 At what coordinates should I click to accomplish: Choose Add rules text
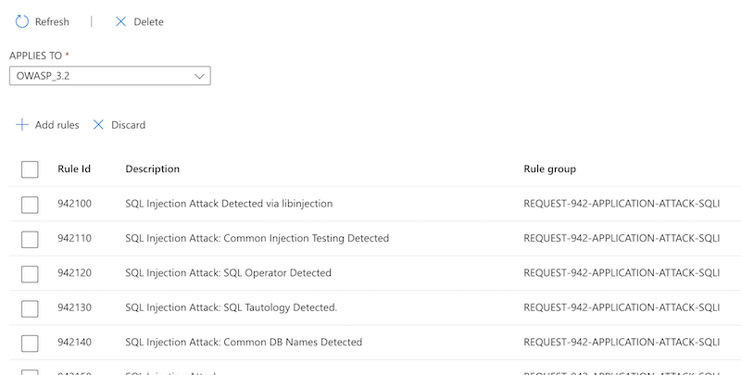(57, 125)
